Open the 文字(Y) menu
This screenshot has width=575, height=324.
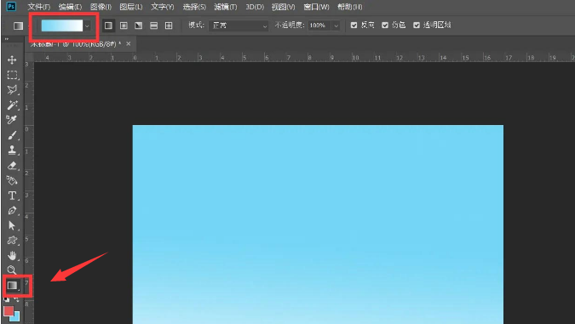coord(163,7)
